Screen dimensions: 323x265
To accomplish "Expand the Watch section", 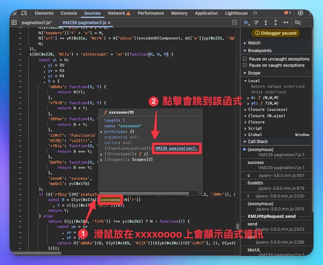I will tap(245, 43).
